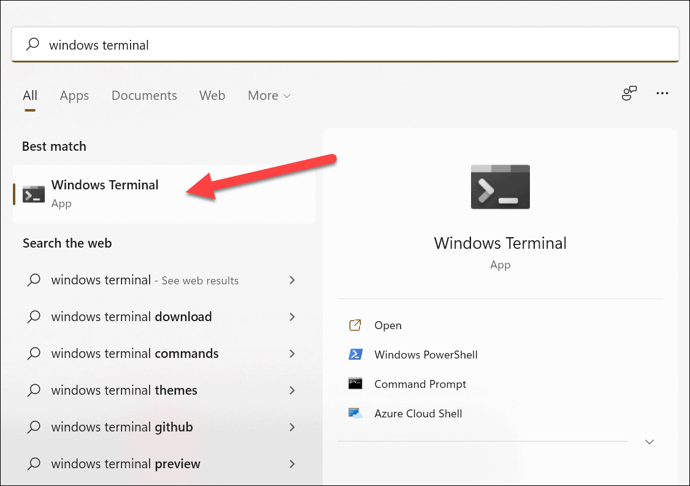The image size is (690, 486).
Task: Switch to the Apps tab
Action: (x=74, y=96)
